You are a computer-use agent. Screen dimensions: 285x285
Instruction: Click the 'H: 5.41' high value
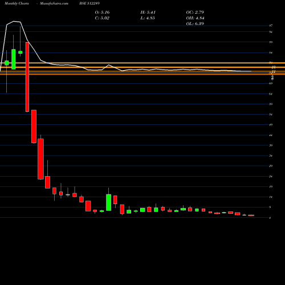(148, 13)
